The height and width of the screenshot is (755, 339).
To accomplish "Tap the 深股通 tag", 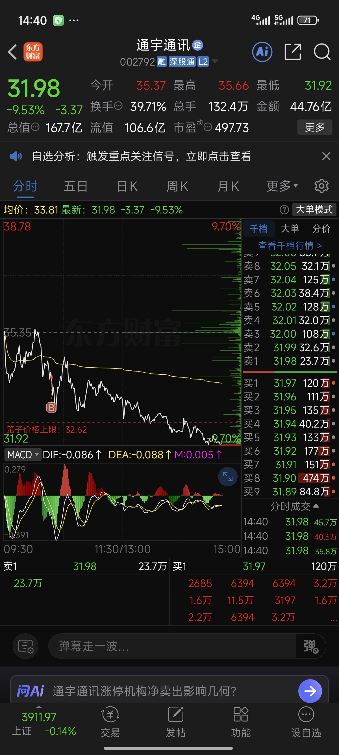I will [182, 62].
